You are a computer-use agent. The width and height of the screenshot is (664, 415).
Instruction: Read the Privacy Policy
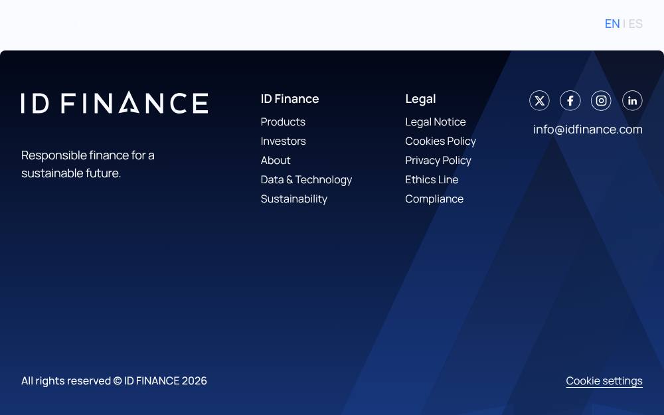[x=438, y=161]
